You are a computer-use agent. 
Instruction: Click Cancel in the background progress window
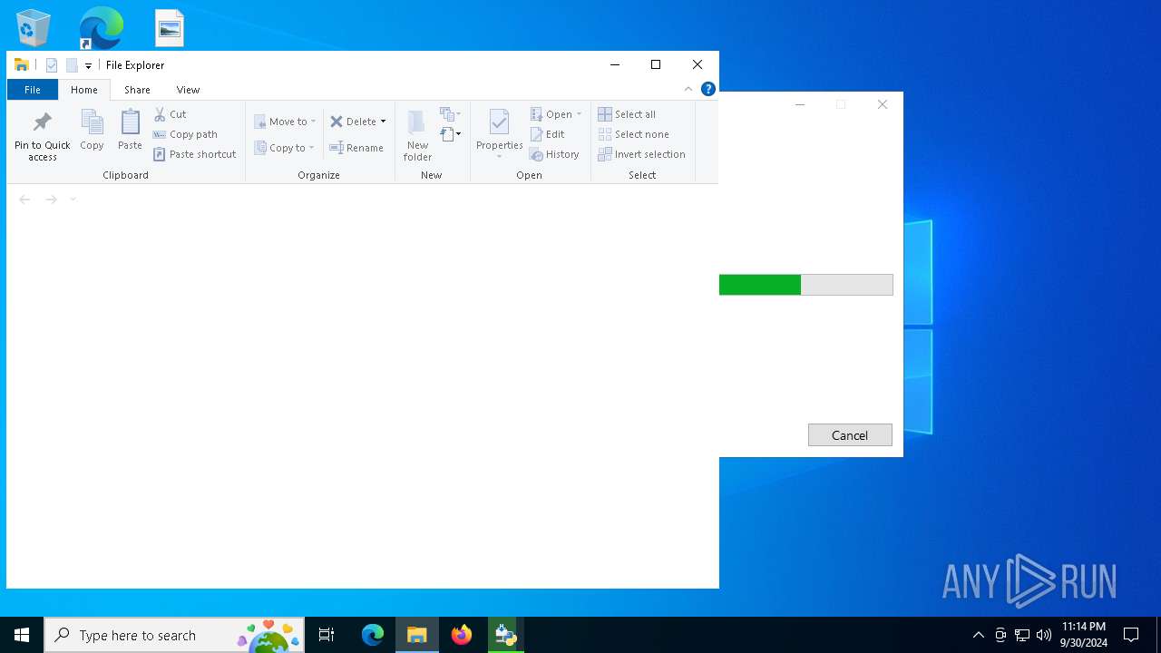coord(850,435)
